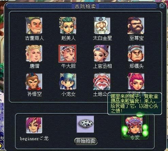168x151 pixels.
Task: Choose the 赵美人 character portrait
Action: 68,26
